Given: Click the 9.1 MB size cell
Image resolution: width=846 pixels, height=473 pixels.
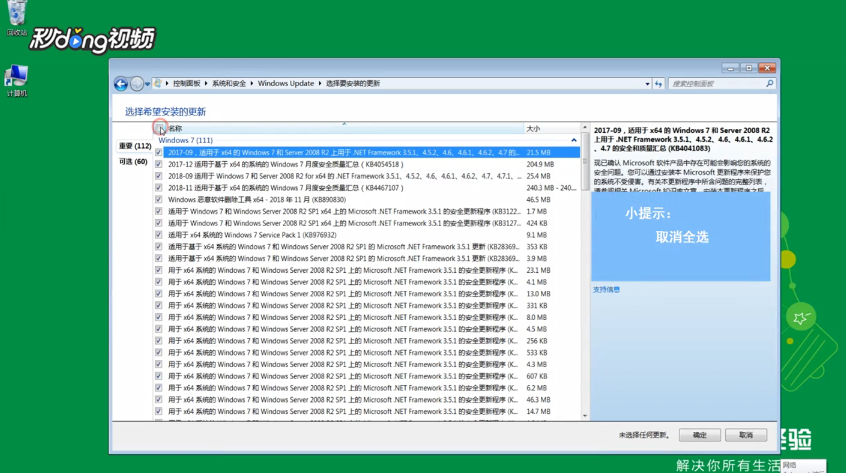Looking at the screenshot, I should pyautogui.click(x=537, y=235).
